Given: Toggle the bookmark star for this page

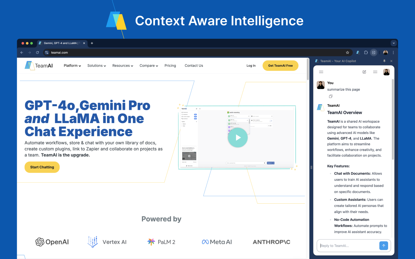Looking at the screenshot, I should [347, 52].
